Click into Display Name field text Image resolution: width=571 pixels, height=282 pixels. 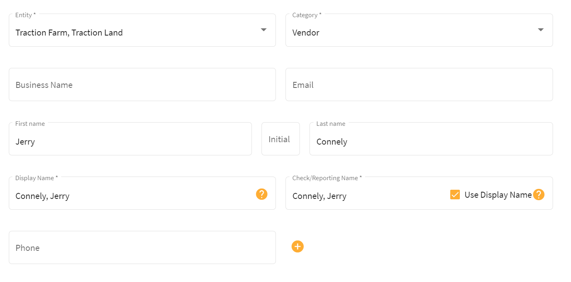click(x=42, y=196)
